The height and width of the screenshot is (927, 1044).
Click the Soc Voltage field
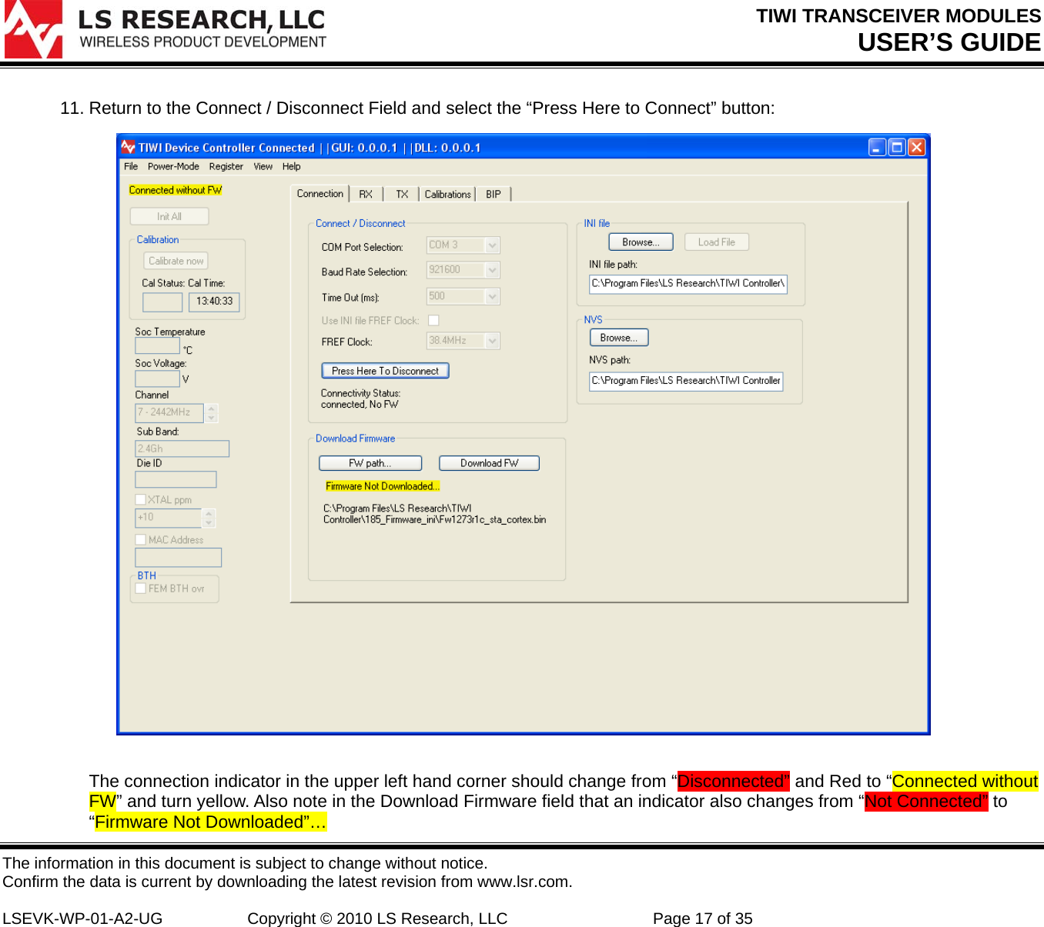(x=158, y=378)
